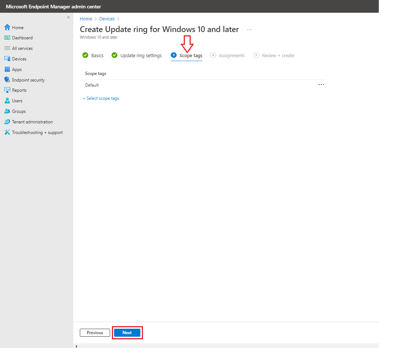The height and width of the screenshot is (348, 420).
Task: Click the Users person icon
Action: [7, 100]
